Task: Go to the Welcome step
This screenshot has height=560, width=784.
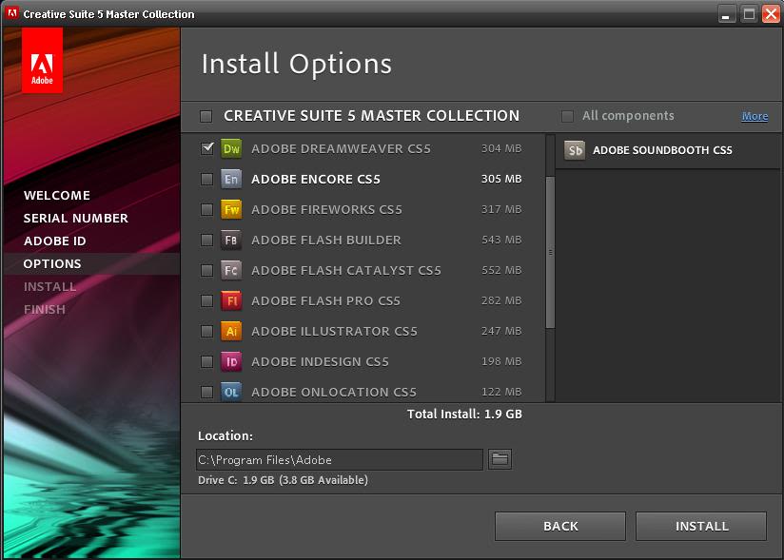Action: pyautogui.click(x=56, y=195)
